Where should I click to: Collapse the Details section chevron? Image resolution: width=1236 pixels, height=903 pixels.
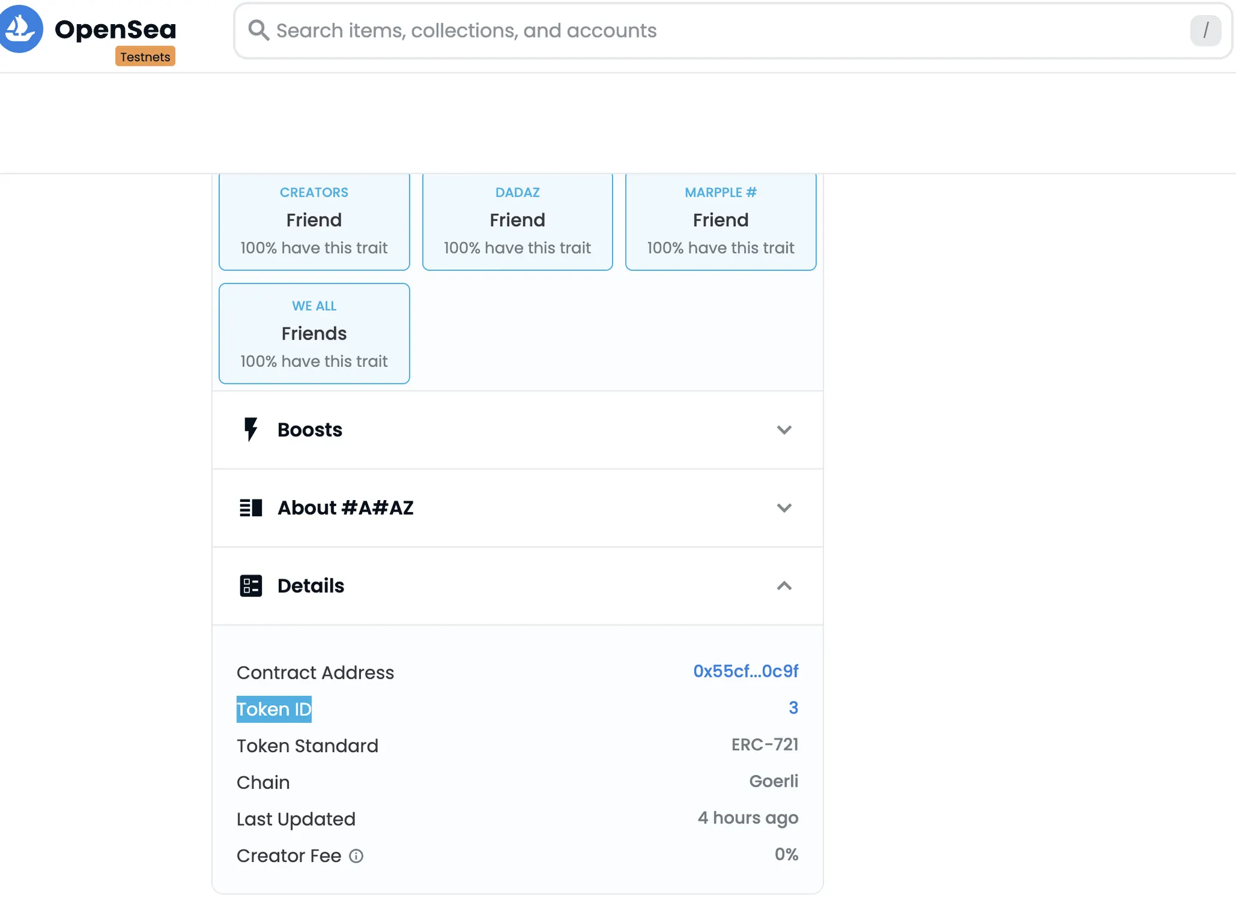click(x=783, y=586)
